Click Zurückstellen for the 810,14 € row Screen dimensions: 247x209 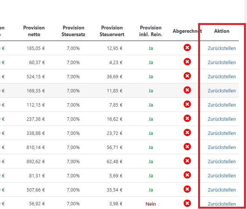pos(222,148)
